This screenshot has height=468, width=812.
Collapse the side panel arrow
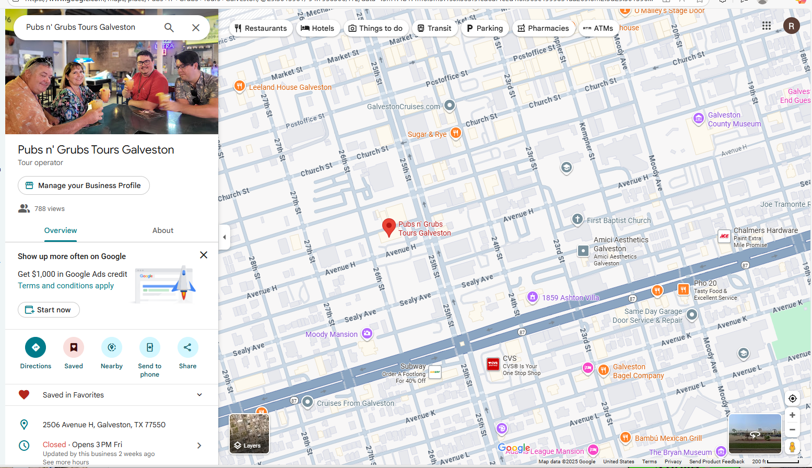pyautogui.click(x=225, y=237)
